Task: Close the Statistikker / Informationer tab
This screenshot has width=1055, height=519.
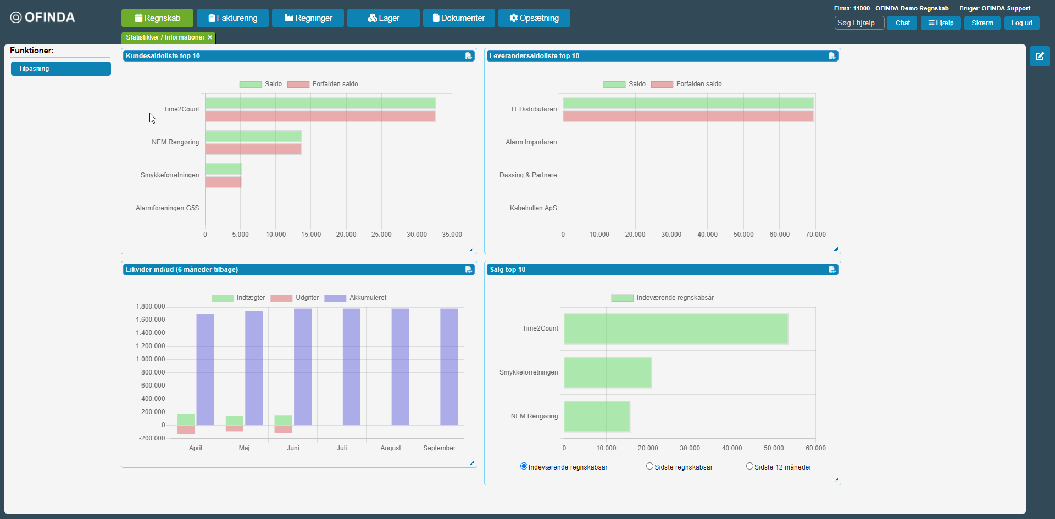Action: click(210, 37)
